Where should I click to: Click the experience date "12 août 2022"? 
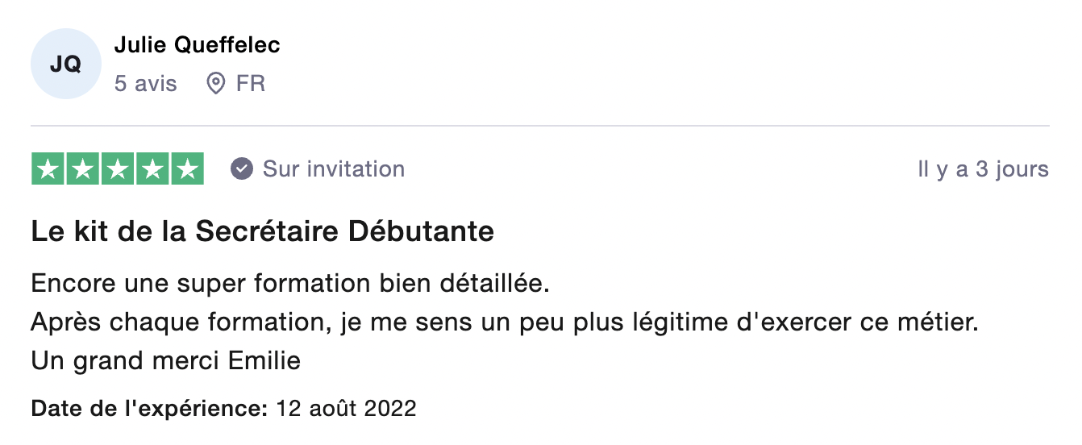346,408
